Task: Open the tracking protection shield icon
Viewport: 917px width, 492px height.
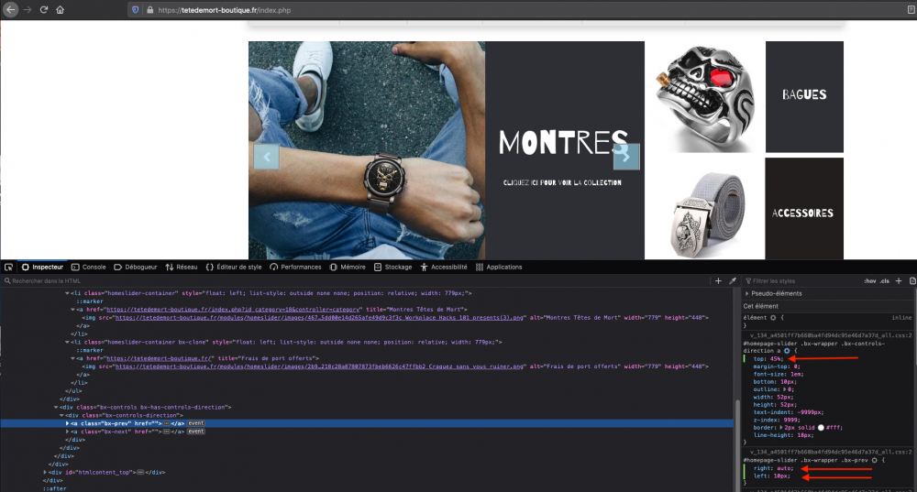Action: tap(135, 10)
